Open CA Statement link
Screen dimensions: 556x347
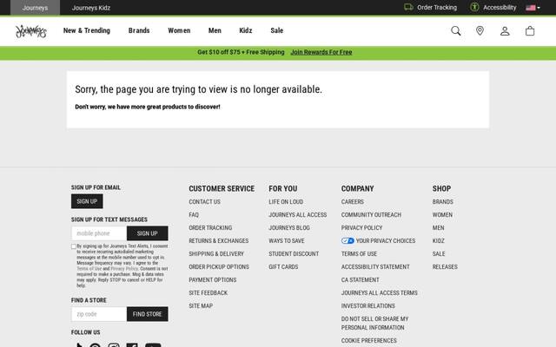pos(361,279)
